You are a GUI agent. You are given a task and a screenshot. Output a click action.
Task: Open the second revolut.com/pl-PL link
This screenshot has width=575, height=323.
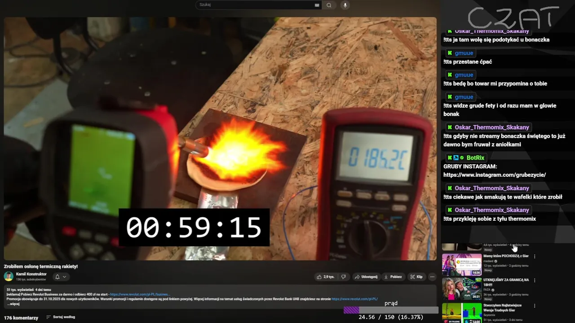(354, 299)
